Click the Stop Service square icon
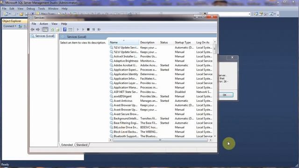The image size is (299, 168). tap(88, 29)
